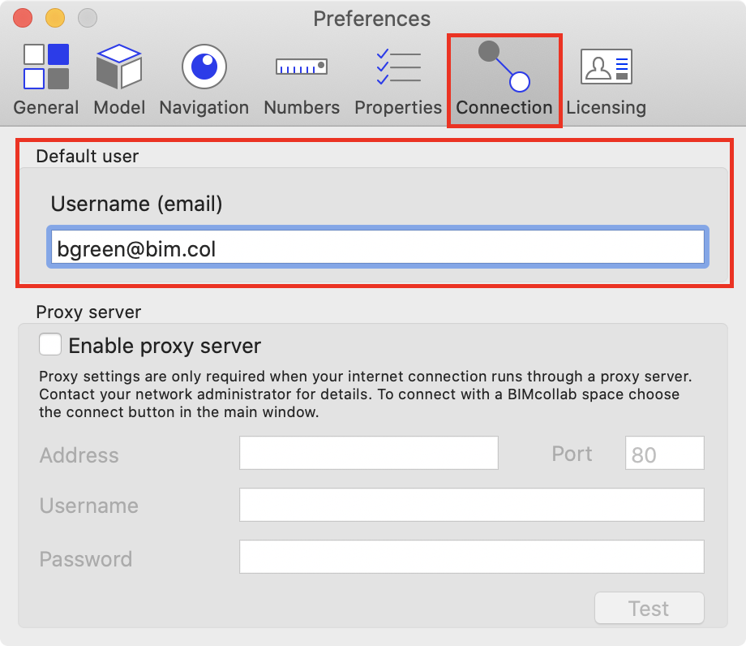
Task: Open the Numbers ruler icon pane
Action: (302, 67)
